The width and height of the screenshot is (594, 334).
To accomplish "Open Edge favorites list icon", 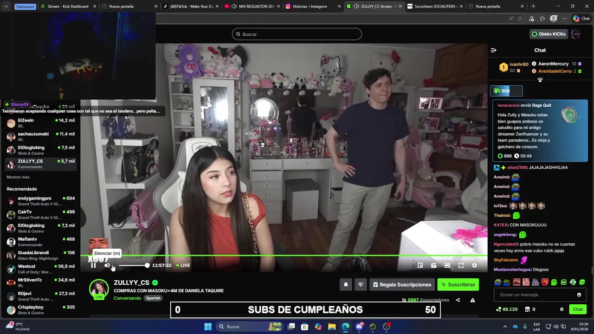I will (x=542, y=19).
